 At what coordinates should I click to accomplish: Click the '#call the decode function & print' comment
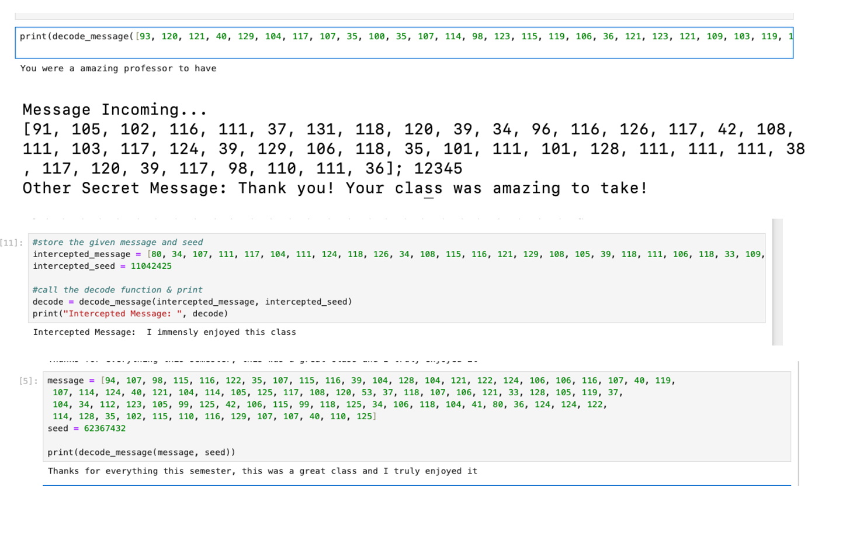(x=117, y=290)
